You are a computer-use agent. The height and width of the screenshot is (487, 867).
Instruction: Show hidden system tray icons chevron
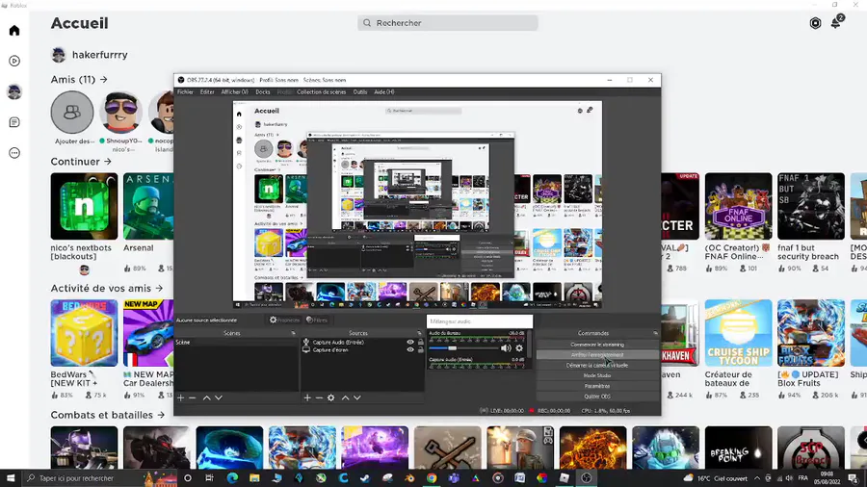tap(757, 478)
